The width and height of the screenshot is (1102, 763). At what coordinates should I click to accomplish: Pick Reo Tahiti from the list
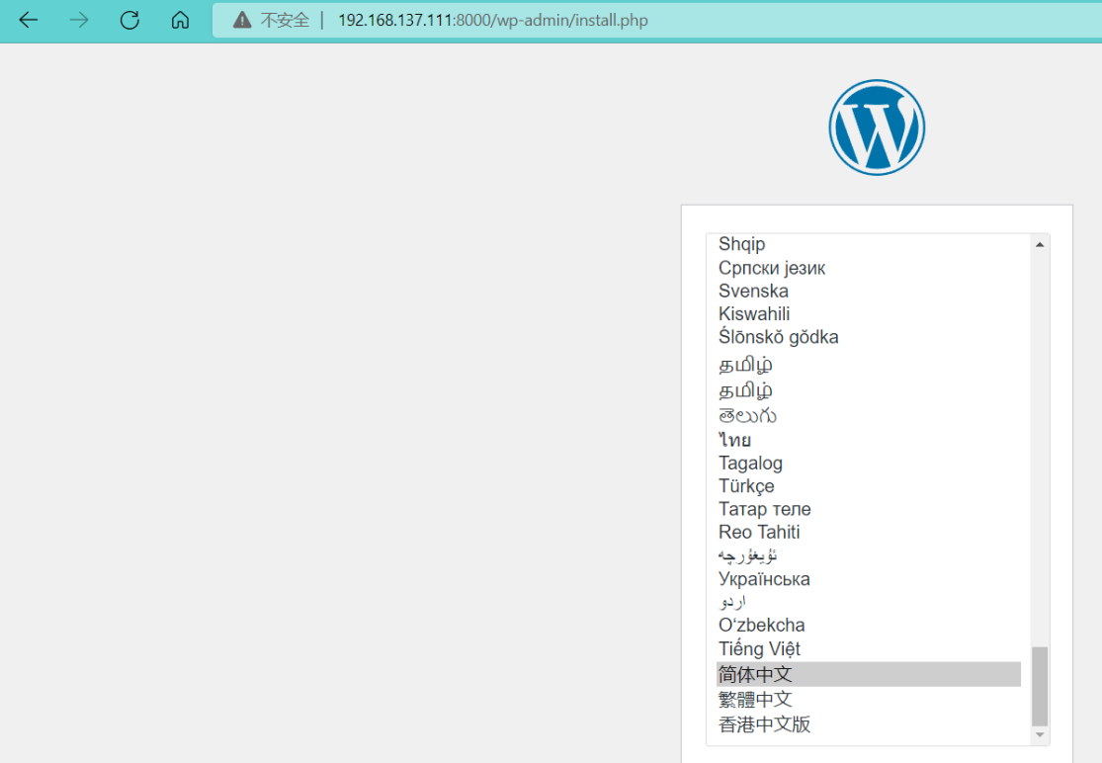click(x=869, y=533)
